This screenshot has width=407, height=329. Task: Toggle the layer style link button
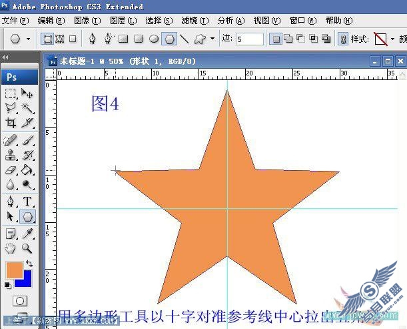coord(343,39)
